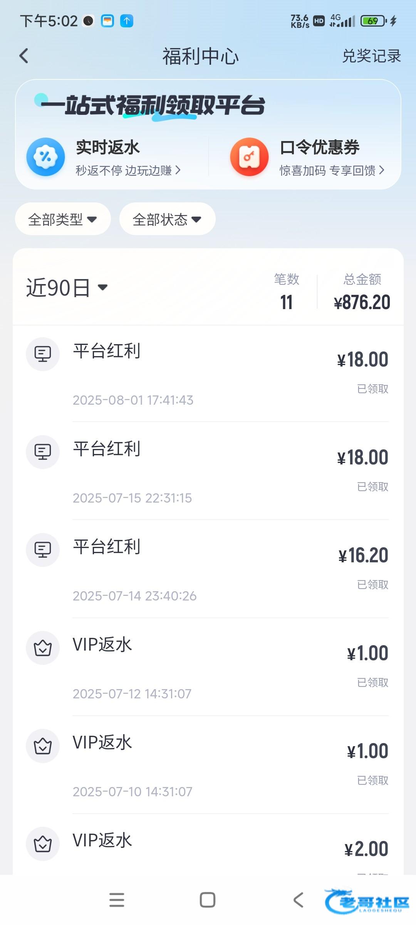Open 秒返不停 边玩边赚 link
This screenshot has width=416, height=925.
[x=128, y=170]
